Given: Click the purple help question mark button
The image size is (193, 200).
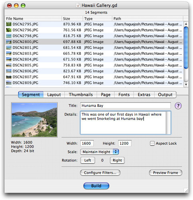Looking at the screenshot, I should pos(178,106).
